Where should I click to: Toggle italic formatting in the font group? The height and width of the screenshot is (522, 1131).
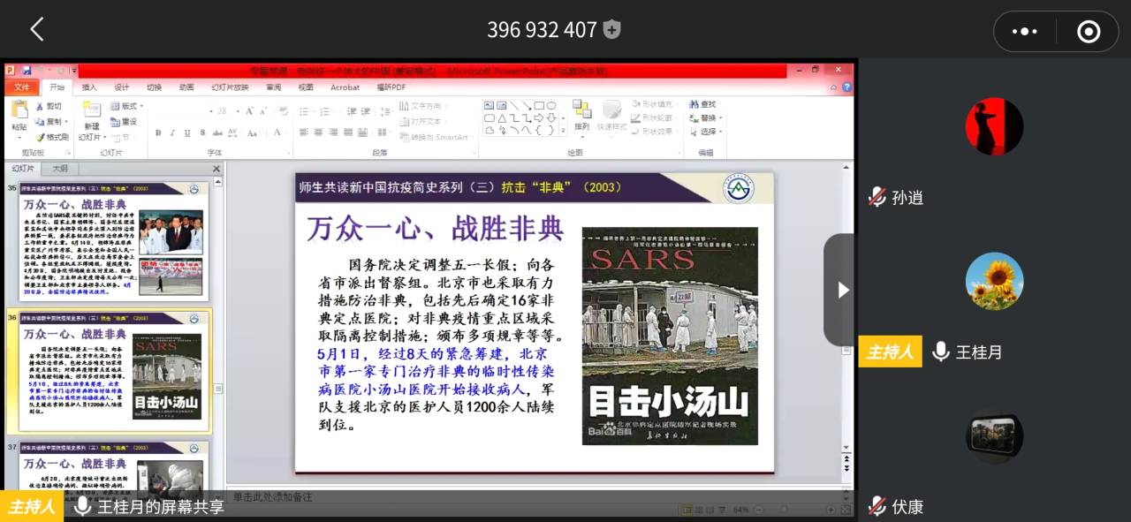(172, 133)
